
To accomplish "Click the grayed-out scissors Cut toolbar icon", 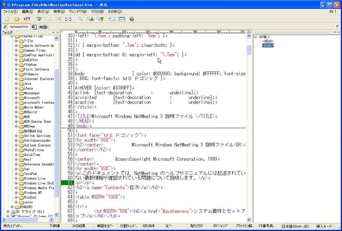I will pos(58,19).
